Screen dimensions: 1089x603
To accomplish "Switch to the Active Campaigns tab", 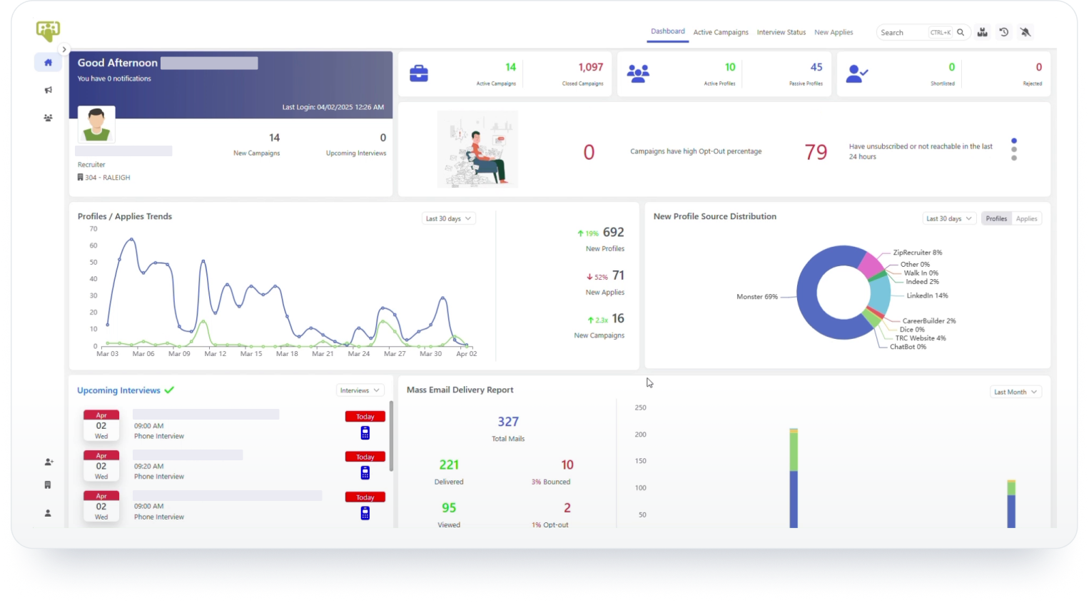I will [x=720, y=32].
